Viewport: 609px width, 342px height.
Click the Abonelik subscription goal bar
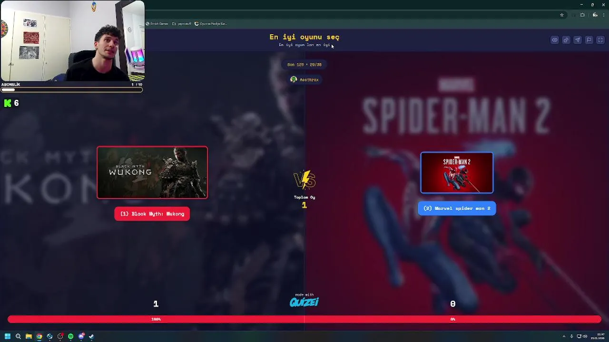click(71, 89)
